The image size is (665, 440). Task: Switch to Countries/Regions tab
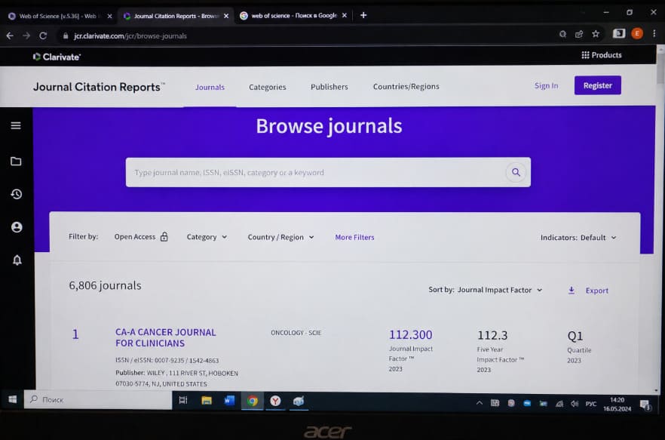coord(406,86)
